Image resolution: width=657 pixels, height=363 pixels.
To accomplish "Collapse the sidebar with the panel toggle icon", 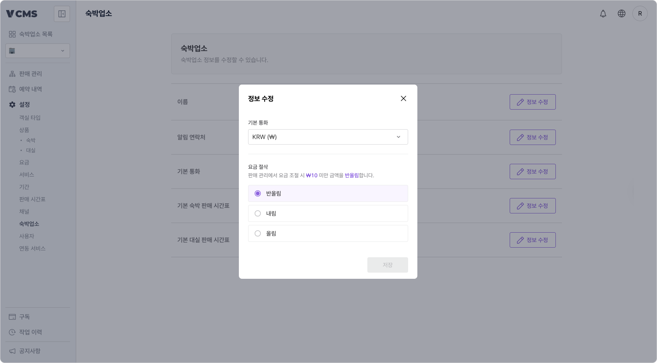I will pyautogui.click(x=62, y=13).
